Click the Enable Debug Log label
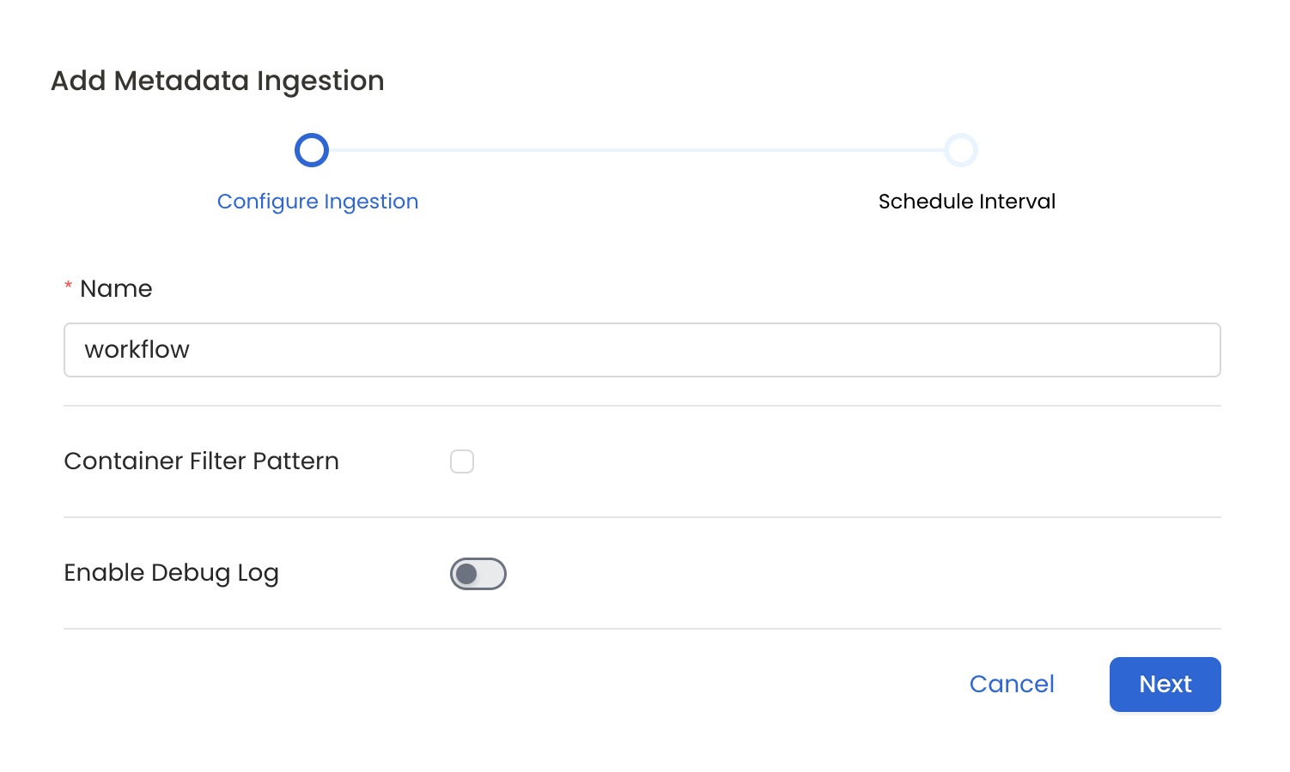 (x=171, y=573)
